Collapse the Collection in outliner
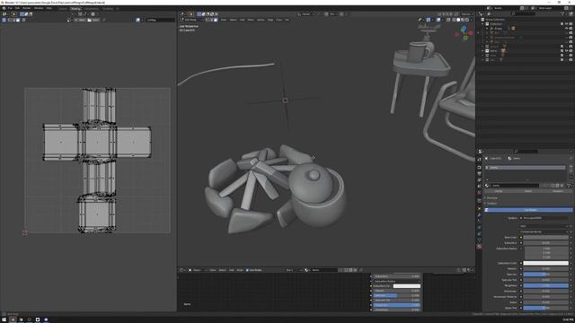The height and width of the screenshot is (323, 575). coord(482,24)
